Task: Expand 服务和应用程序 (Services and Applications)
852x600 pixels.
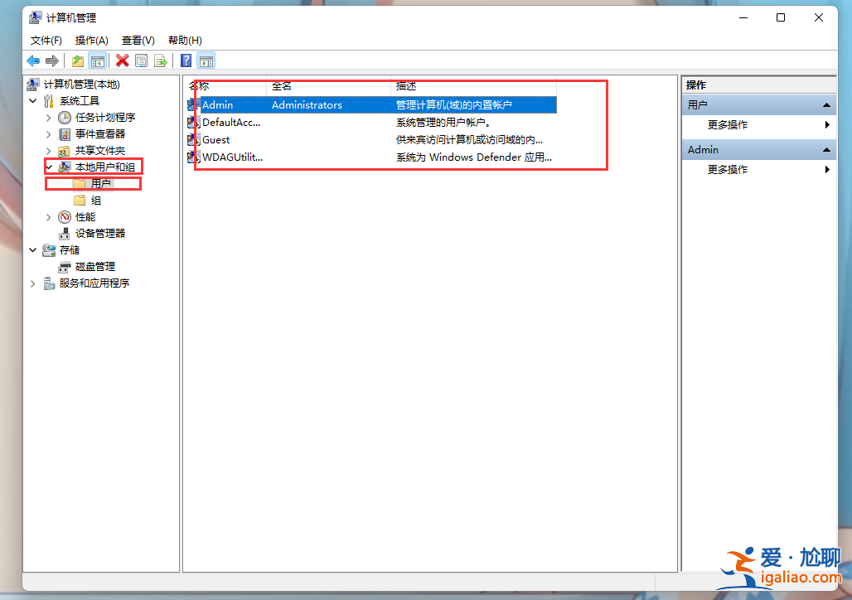Action: [x=32, y=283]
